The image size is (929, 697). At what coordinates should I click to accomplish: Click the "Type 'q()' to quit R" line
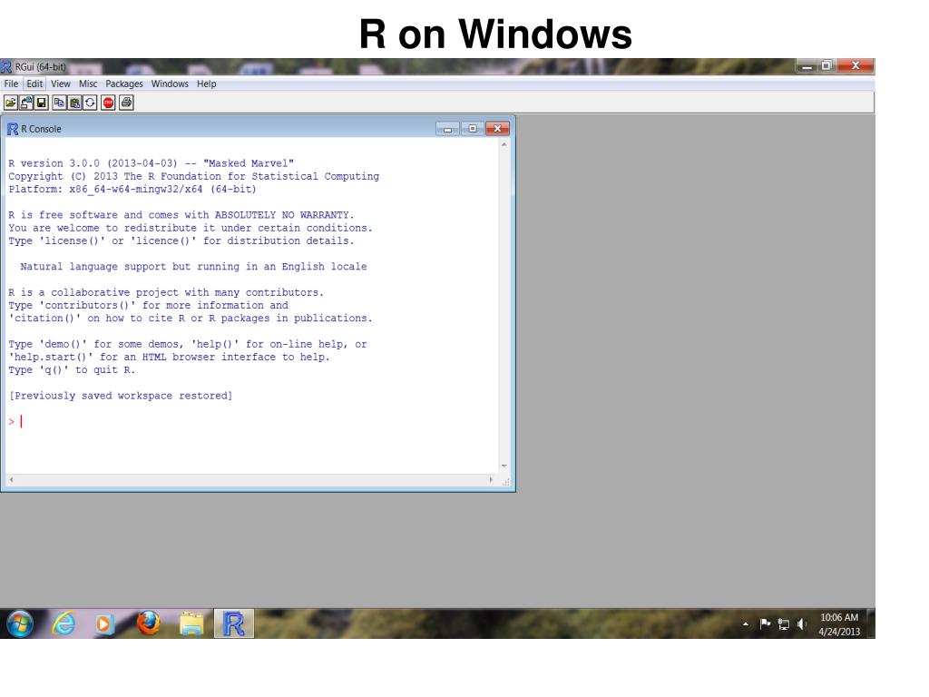tap(72, 370)
